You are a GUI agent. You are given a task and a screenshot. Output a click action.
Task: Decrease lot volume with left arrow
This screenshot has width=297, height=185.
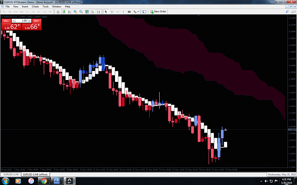pos(14,21)
